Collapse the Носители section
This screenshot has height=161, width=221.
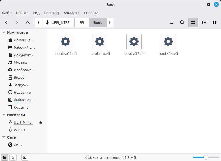coord(4,115)
